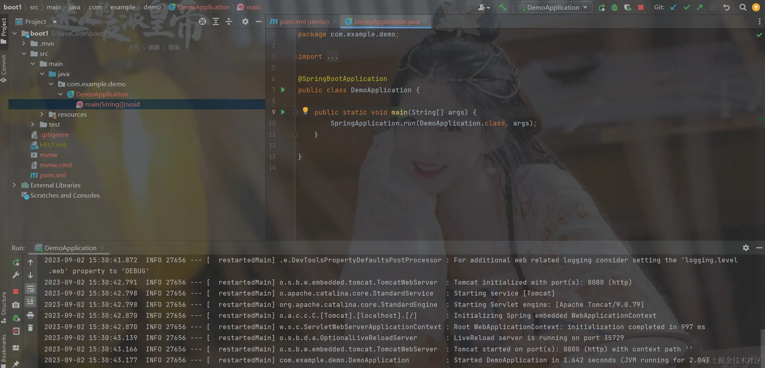The width and height of the screenshot is (765, 368).
Task: Start debugging with the green bug icon
Action: click(615, 7)
